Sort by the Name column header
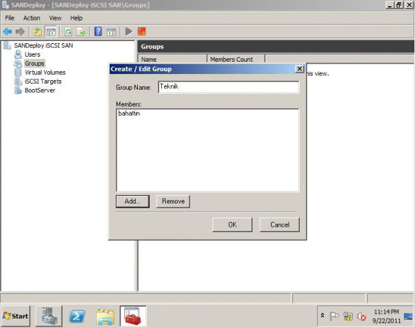Viewport: 415px width, 328px height. (172, 59)
